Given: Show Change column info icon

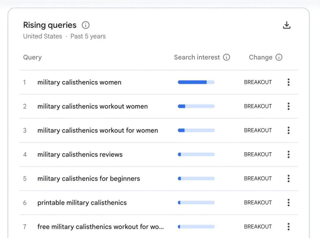Looking at the screenshot, I should (279, 57).
